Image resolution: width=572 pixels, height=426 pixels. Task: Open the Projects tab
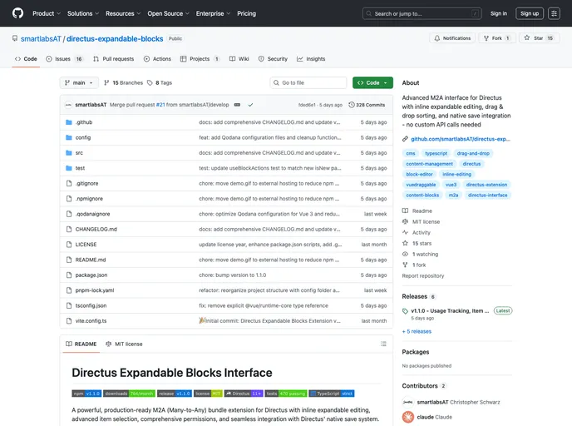(x=200, y=59)
